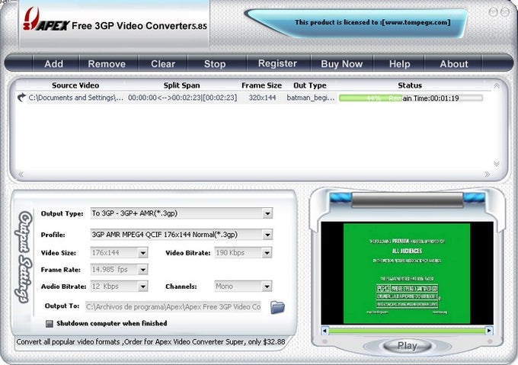Expand the Output Type dropdown
518x365 pixels.
pyautogui.click(x=267, y=213)
